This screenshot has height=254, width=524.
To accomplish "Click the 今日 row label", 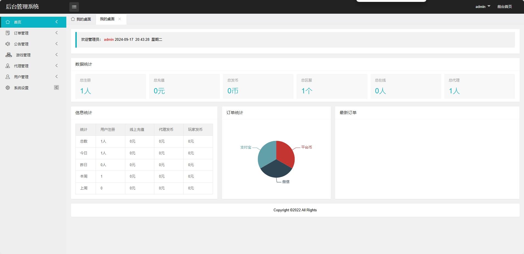I will coord(84,153).
